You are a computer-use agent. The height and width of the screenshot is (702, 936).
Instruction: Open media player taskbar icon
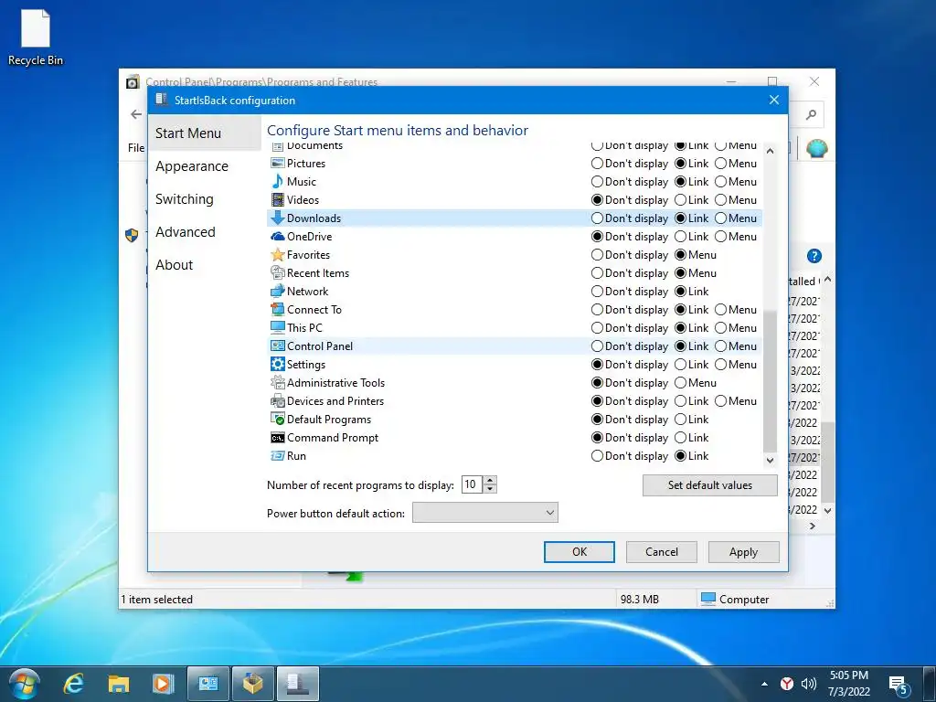163,684
